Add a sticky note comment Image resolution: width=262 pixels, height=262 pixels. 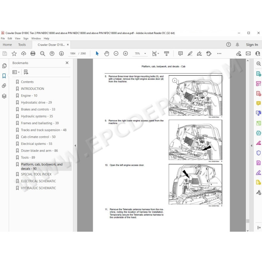tap(180, 54)
